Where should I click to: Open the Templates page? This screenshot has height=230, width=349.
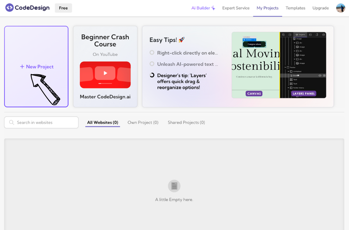click(x=295, y=8)
